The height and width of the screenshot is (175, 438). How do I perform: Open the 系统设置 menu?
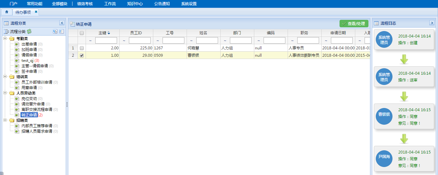(189, 4)
